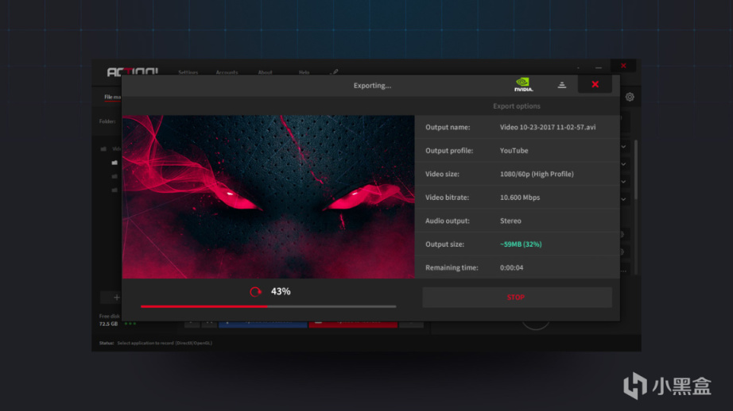The width and height of the screenshot is (733, 411).
Task: Close the Exporting dialog with red X
Action: pyautogui.click(x=595, y=84)
